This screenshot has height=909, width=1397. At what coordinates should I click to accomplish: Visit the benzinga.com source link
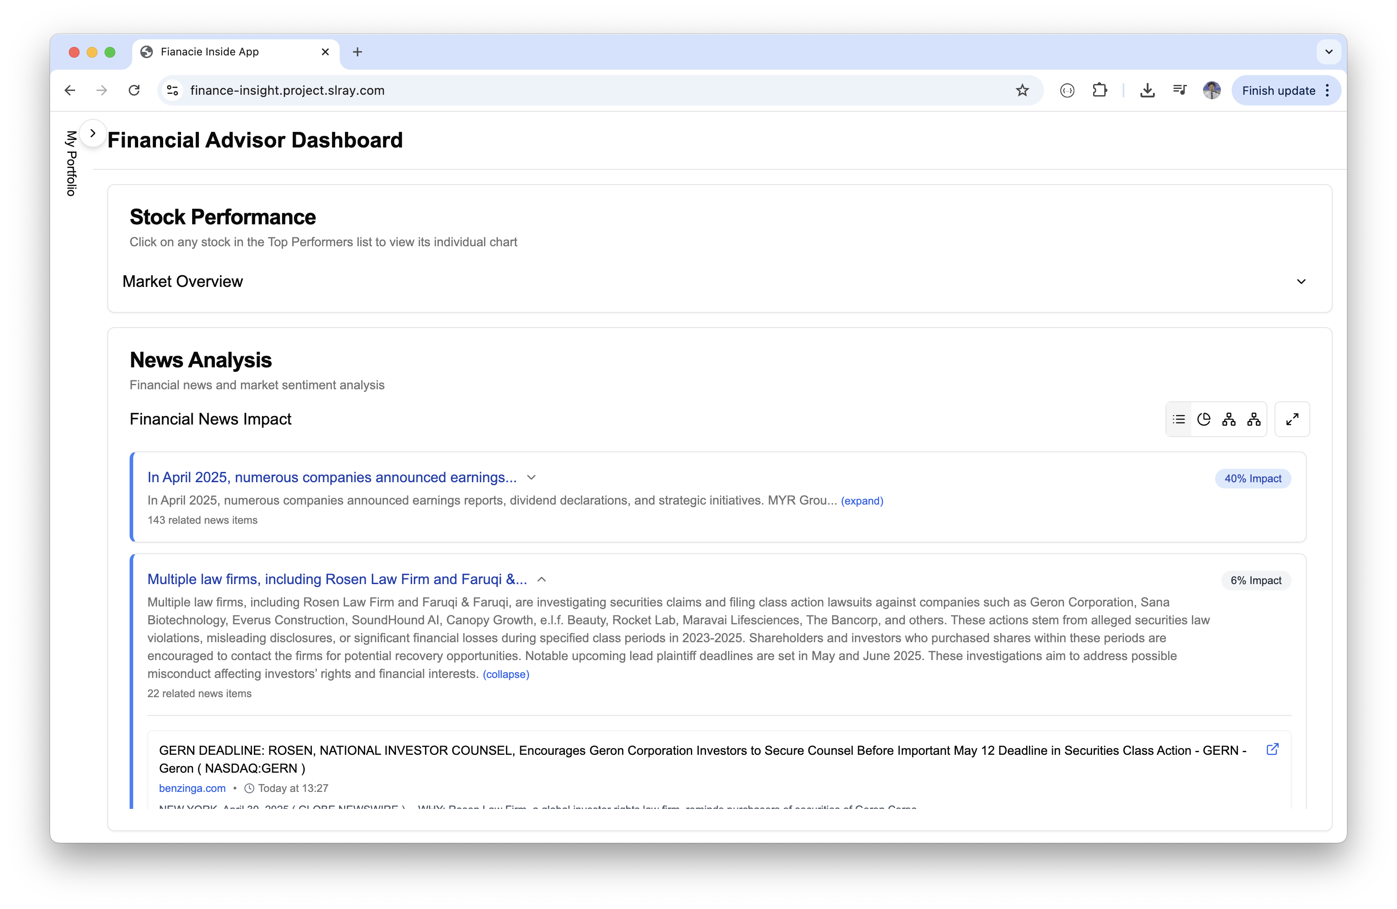point(192,788)
